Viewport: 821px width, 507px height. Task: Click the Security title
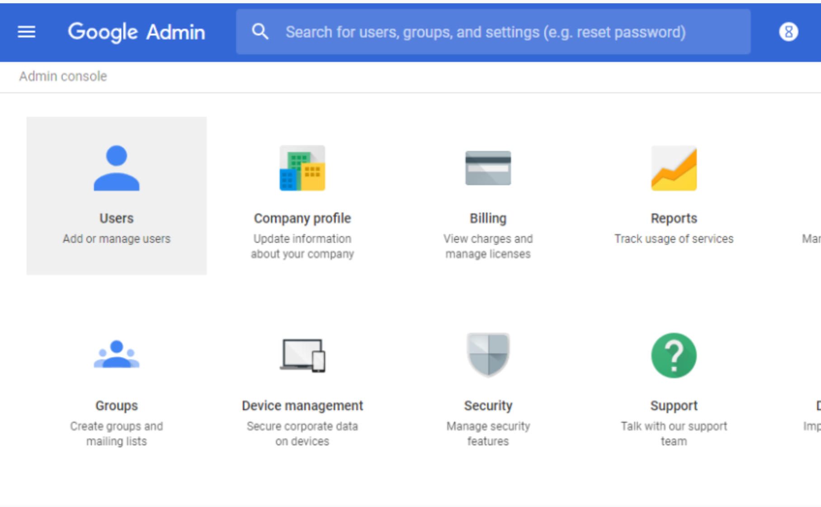tap(488, 406)
